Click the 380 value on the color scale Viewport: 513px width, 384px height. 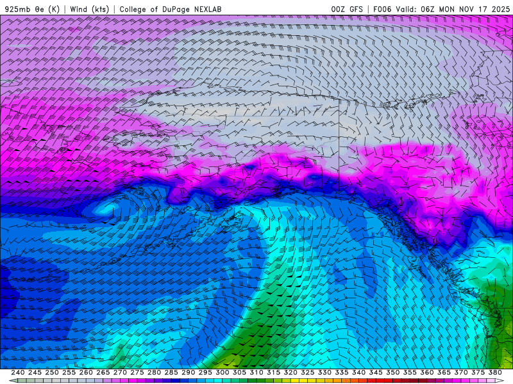click(495, 372)
